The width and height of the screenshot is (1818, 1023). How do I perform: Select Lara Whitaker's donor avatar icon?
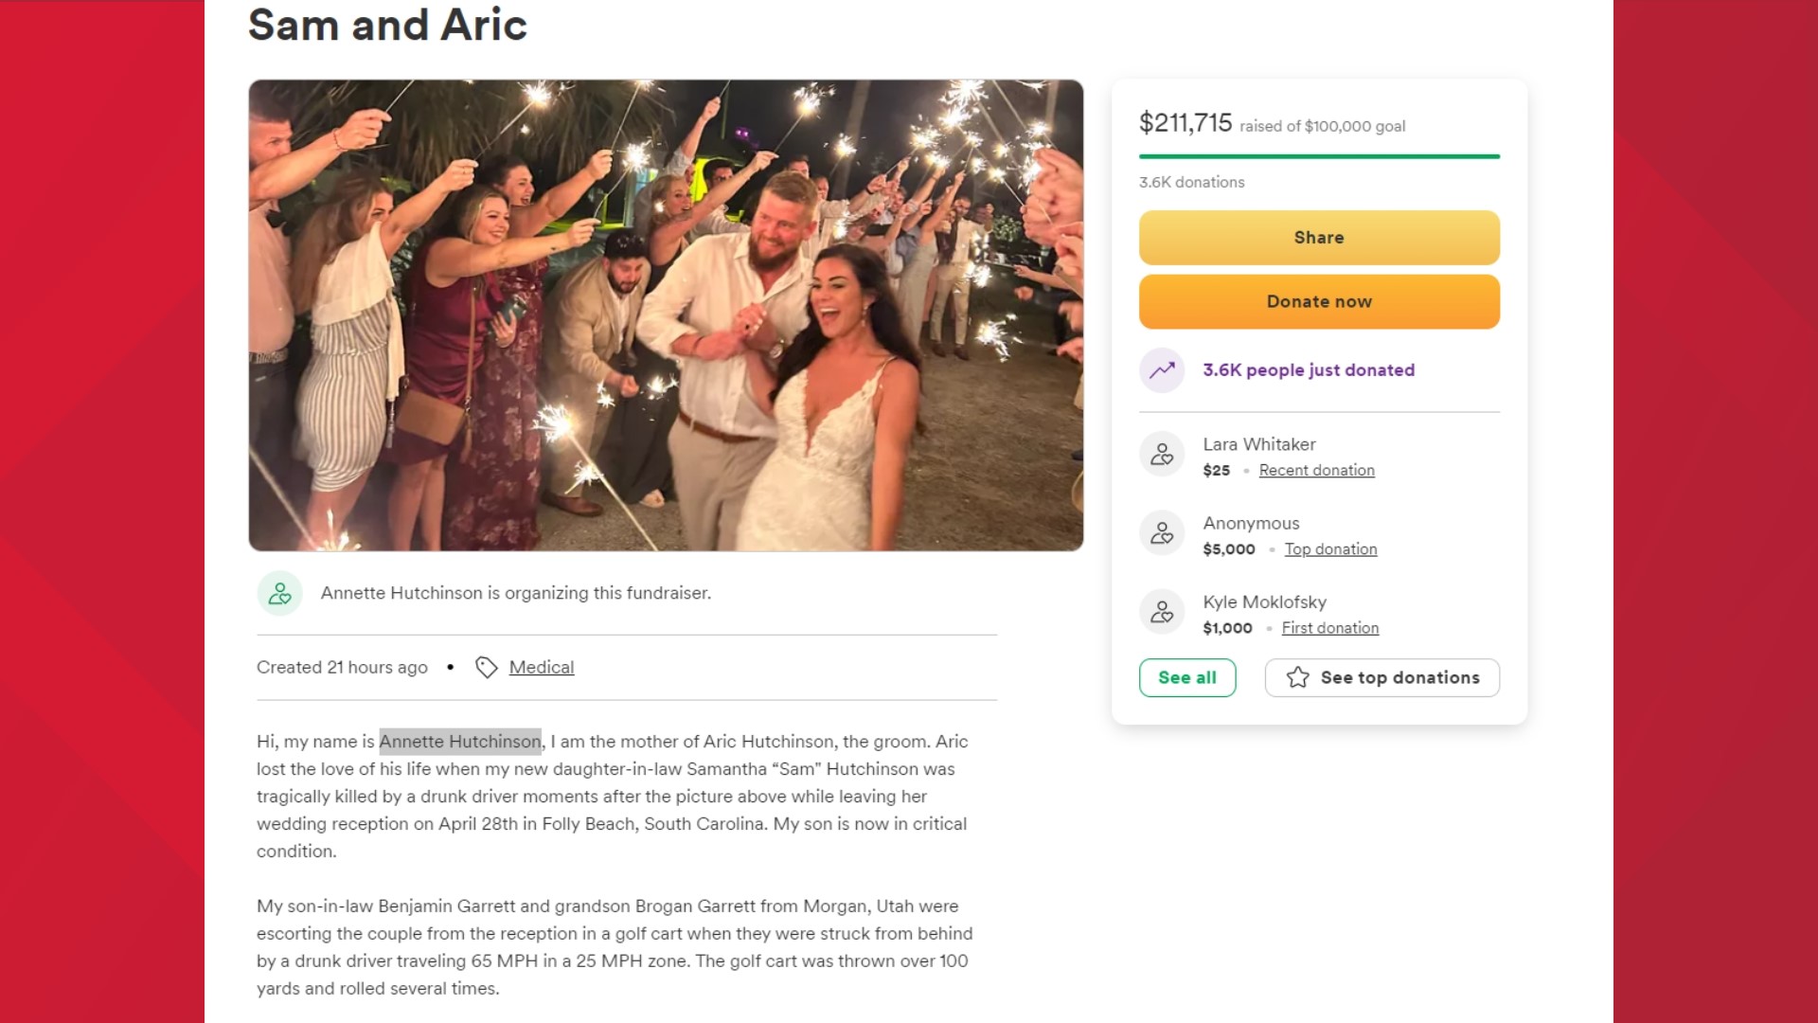click(x=1161, y=455)
